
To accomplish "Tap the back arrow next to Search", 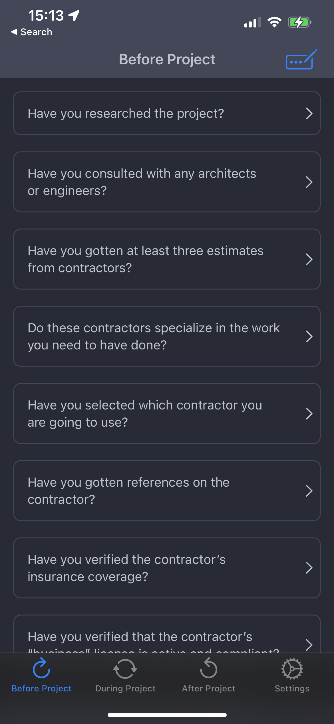I will tap(14, 32).
